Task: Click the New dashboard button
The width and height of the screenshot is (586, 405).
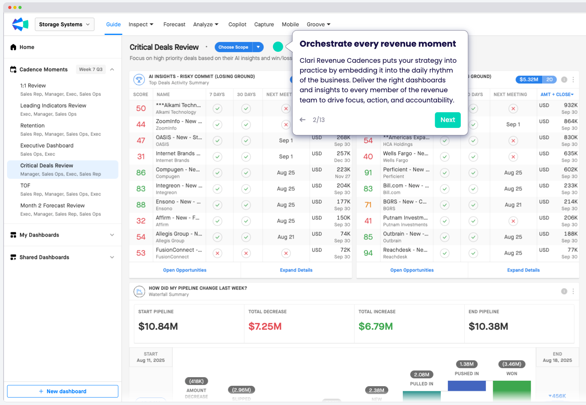Action: tap(63, 391)
